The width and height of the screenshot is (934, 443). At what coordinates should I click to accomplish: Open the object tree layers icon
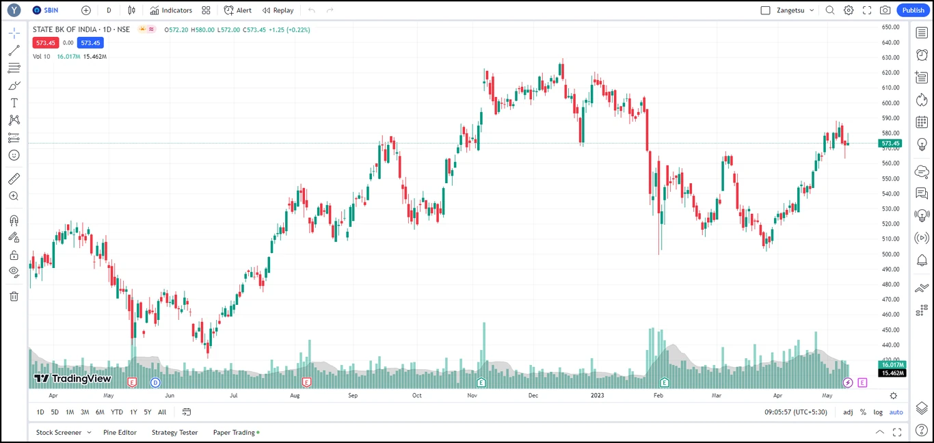tap(922, 408)
